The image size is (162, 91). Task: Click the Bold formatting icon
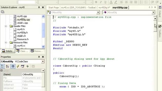[x=96, y=2]
